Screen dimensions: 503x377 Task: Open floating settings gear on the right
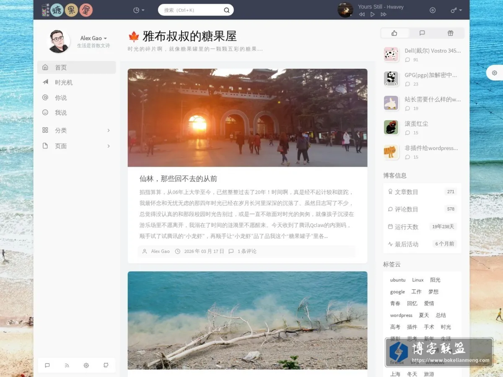pos(495,73)
